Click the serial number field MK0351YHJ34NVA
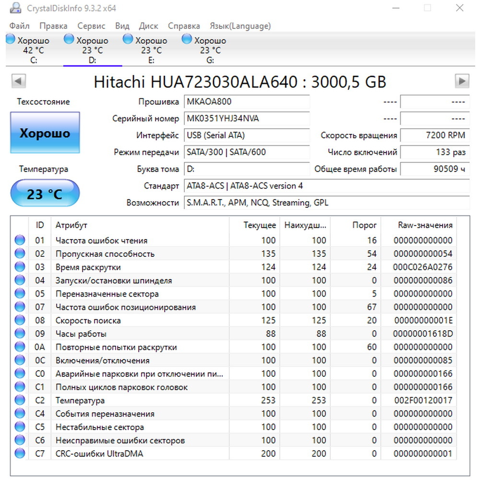The width and height of the screenshot is (480, 480). pos(247,119)
